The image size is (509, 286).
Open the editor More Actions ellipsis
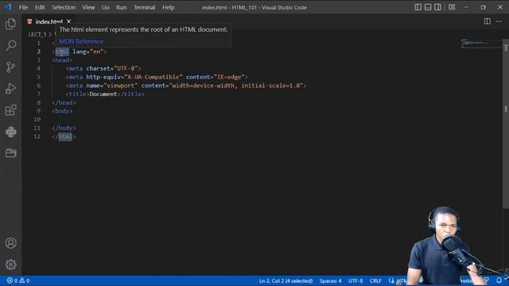pyautogui.click(x=499, y=21)
